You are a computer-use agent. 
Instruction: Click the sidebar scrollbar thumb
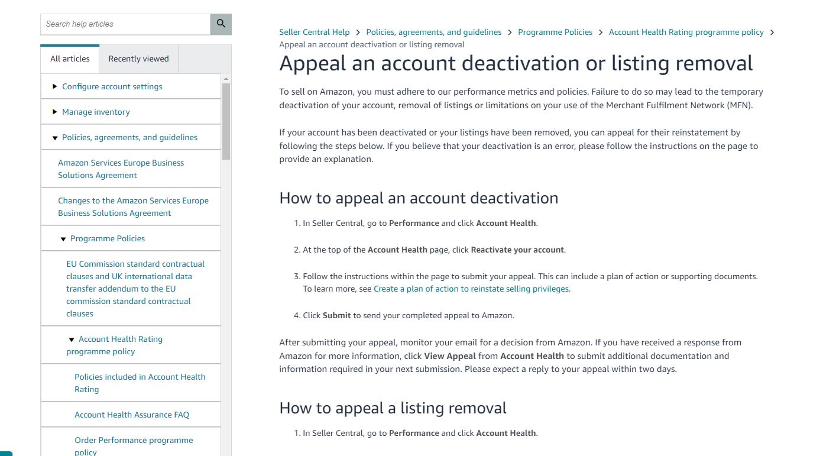click(x=226, y=121)
